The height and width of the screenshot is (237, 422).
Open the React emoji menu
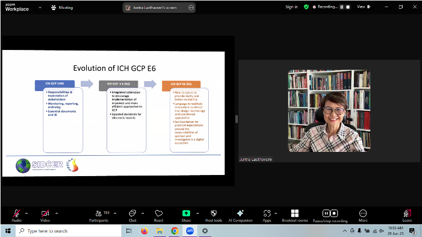pos(159,215)
